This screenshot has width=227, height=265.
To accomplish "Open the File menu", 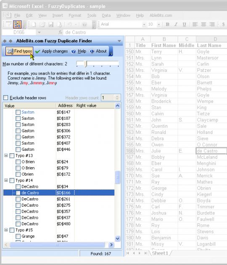I will tap(17, 16).
